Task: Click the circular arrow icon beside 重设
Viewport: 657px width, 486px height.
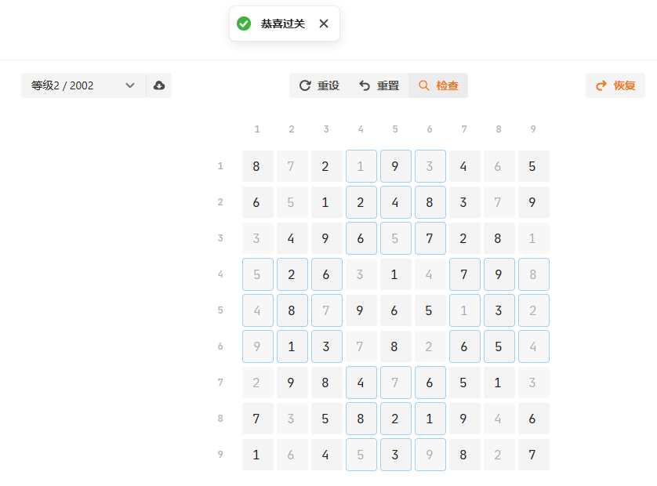Action: tap(305, 85)
